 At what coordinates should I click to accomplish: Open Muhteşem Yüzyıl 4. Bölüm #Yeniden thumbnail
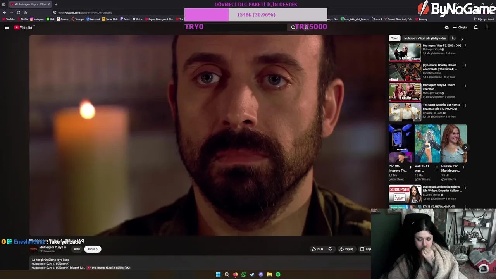pyautogui.click(x=405, y=92)
